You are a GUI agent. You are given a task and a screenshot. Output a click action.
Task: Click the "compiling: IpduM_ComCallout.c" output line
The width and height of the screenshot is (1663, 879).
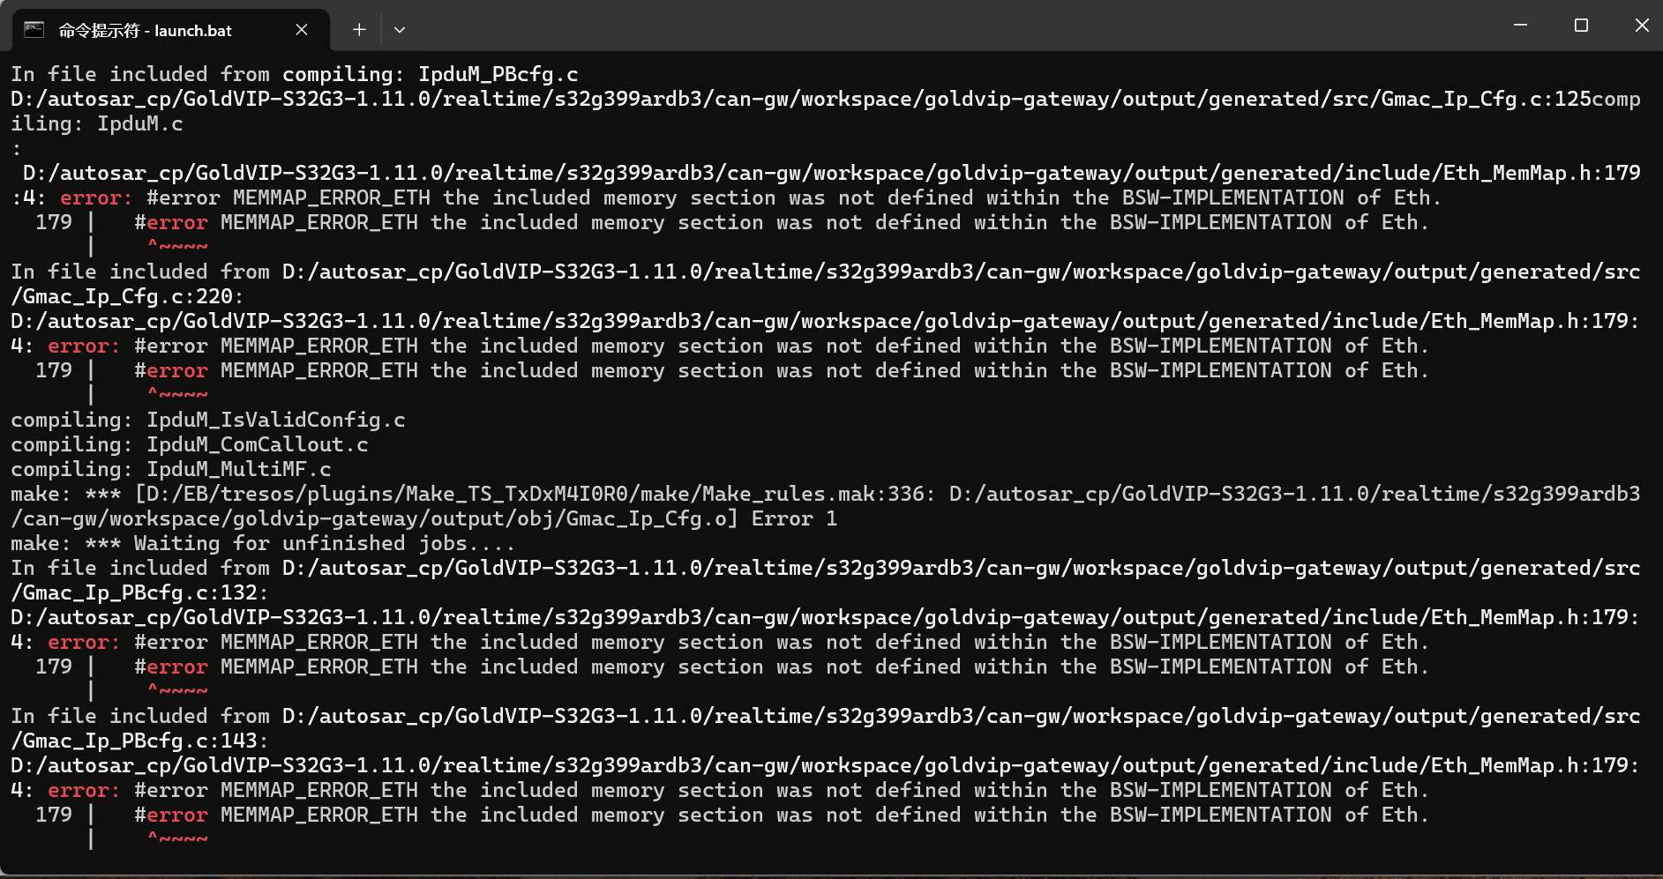coord(190,445)
